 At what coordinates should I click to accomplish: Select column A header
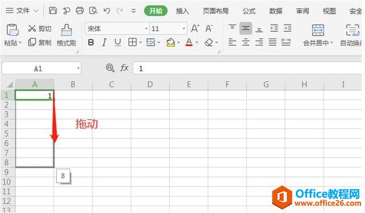[35, 84]
